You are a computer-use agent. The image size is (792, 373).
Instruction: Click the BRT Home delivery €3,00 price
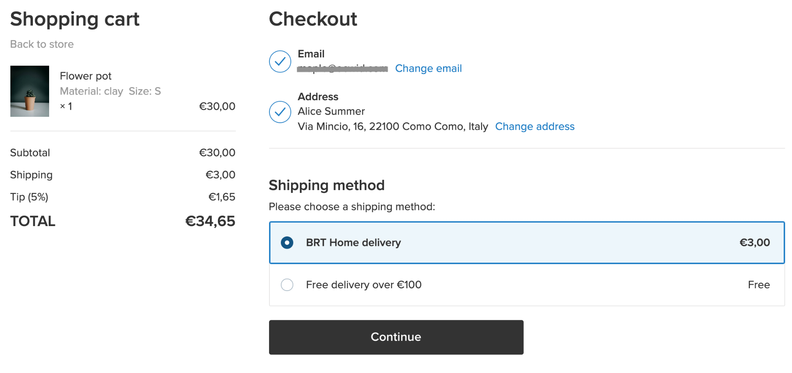754,242
